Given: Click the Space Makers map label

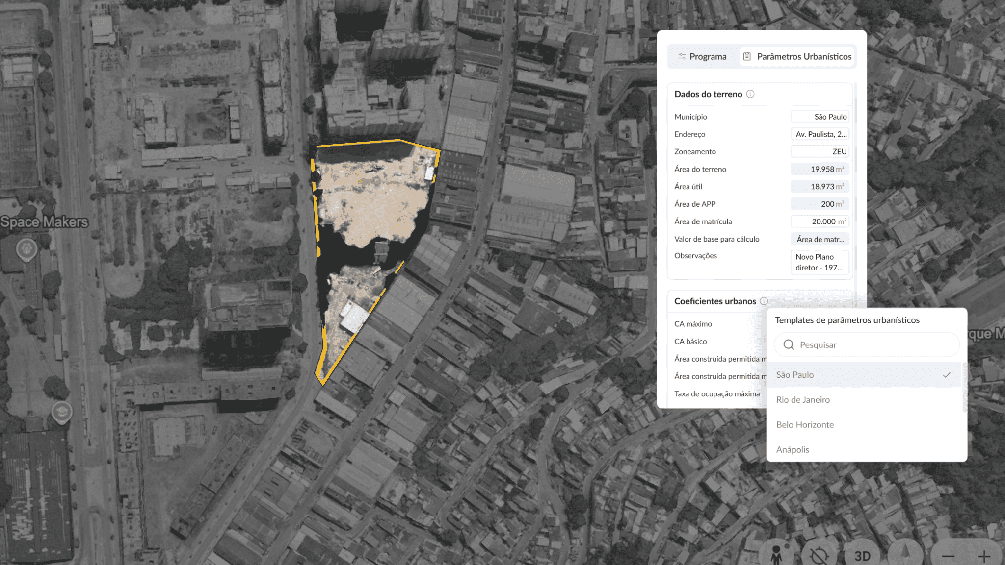Looking at the screenshot, I should (44, 222).
